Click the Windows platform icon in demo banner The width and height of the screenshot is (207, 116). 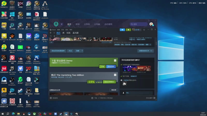pyautogui.click(x=115, y=61)
